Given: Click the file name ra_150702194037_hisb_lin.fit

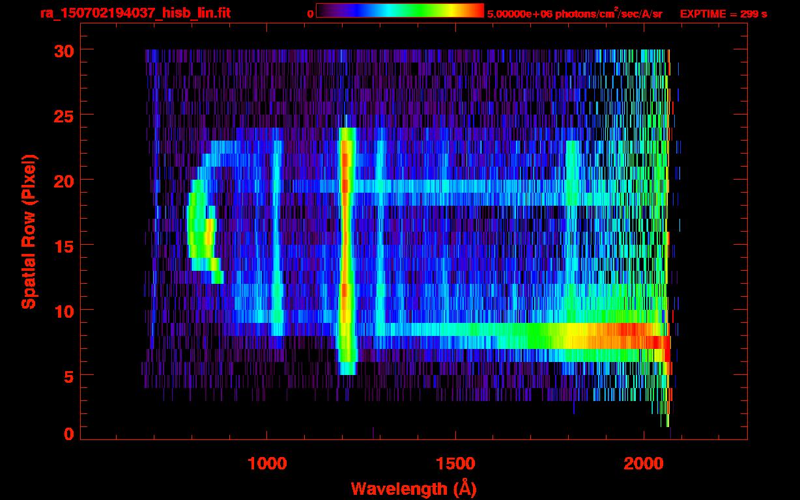Looking at the screenshot, I should 135,13.
